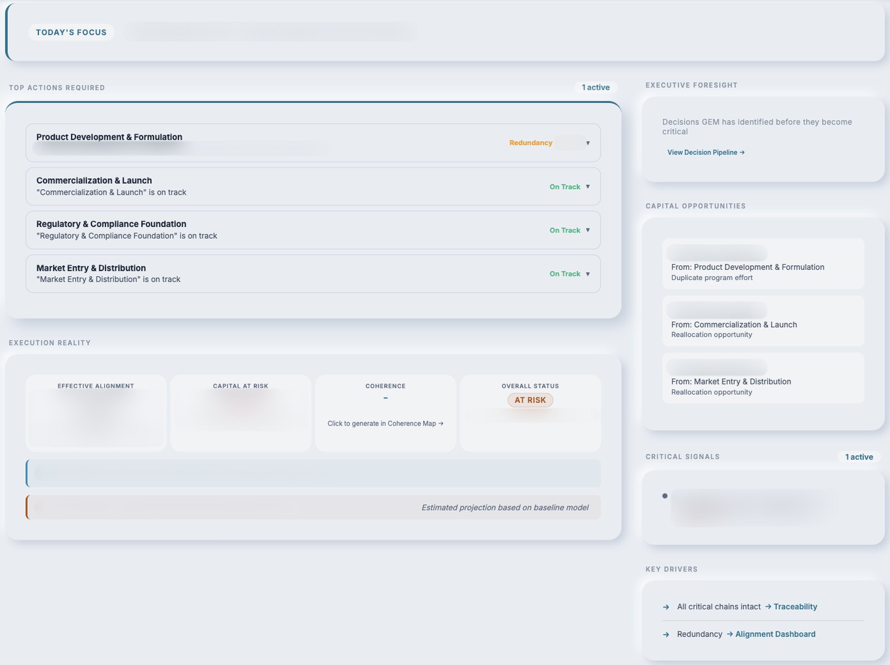Select 'Commercialization & Launch' On Track status
Image resolution: width=890 pixels, height=665 pixels.
(565, 187)
